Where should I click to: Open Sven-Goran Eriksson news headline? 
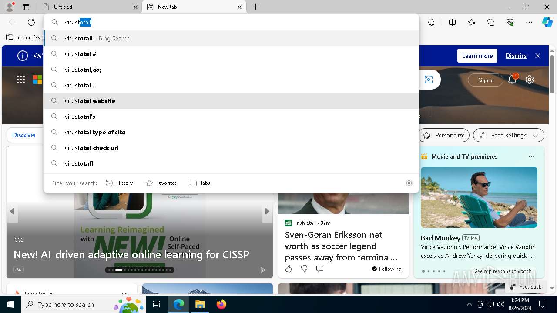click(x=341, y=246)
